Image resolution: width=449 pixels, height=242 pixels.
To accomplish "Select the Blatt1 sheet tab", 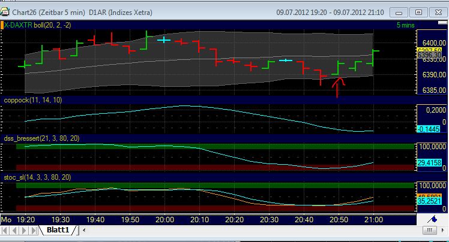I will [58, 230].
